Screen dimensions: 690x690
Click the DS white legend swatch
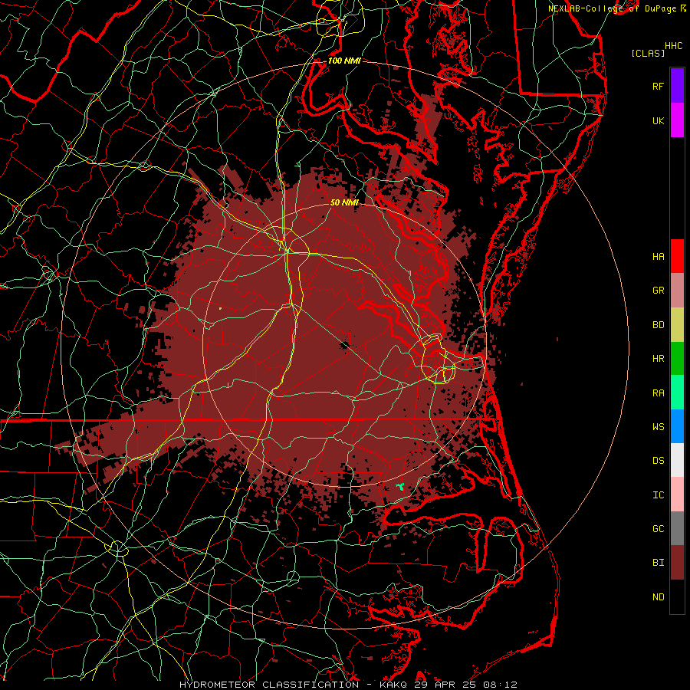click(677, 460)
